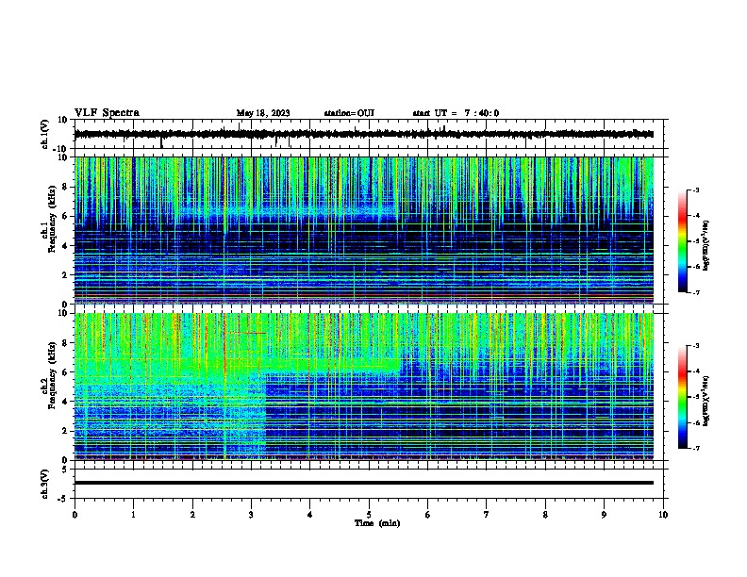Click the log(PSD) label beside ch.2 color scale
747x577 pixels.
point(706,401)
